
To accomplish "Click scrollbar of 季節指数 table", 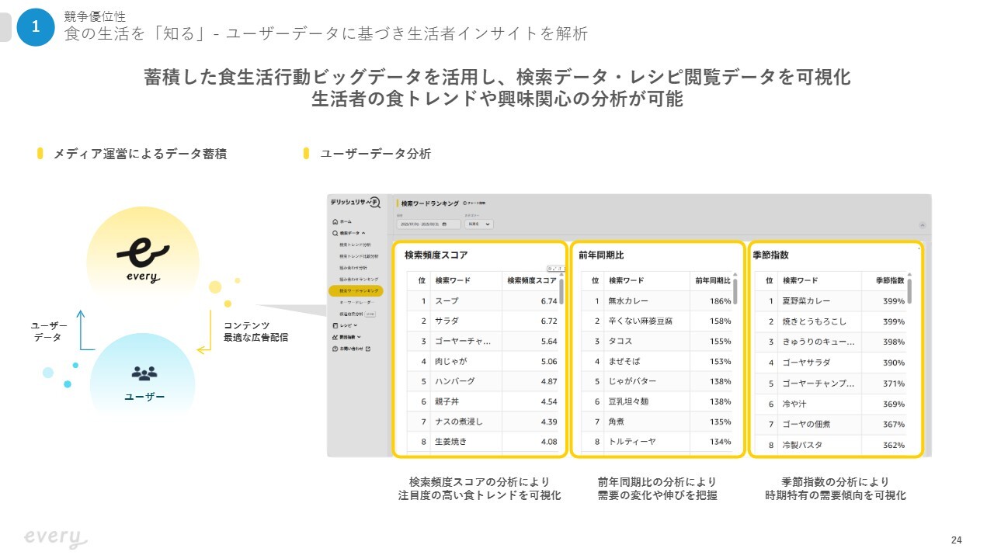I will pos(909,291).
